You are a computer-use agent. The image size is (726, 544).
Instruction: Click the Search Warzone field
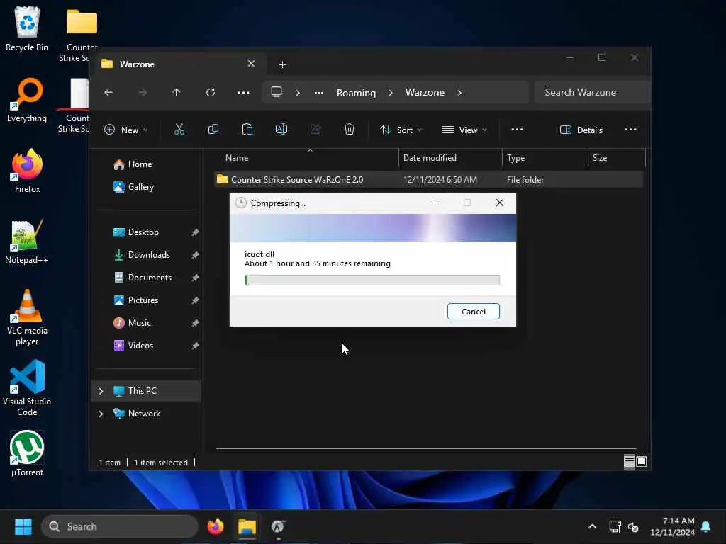pos(592,93)
